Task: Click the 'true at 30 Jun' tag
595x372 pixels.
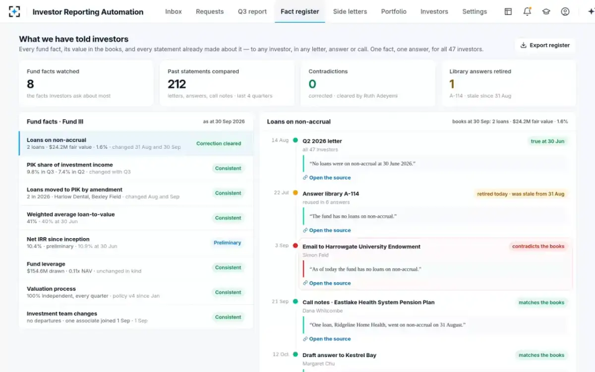Action: click(x=547, y=141)
